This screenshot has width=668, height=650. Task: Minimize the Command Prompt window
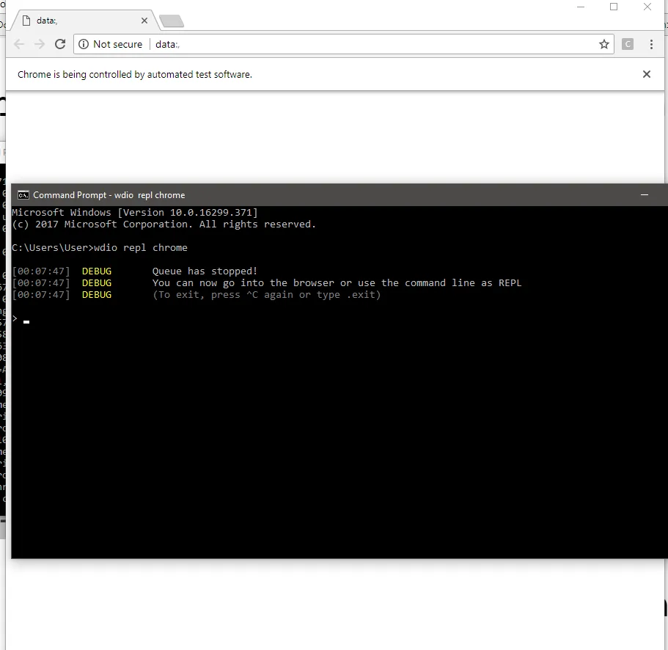tap(644, 195)
